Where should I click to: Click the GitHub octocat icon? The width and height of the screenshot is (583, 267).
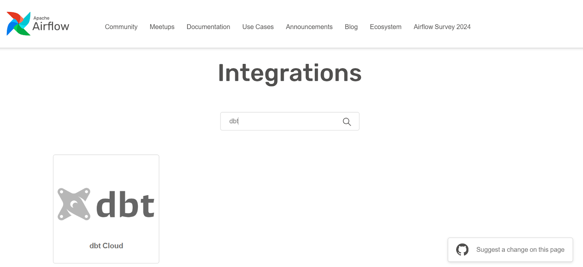click(x=462, y=250)
